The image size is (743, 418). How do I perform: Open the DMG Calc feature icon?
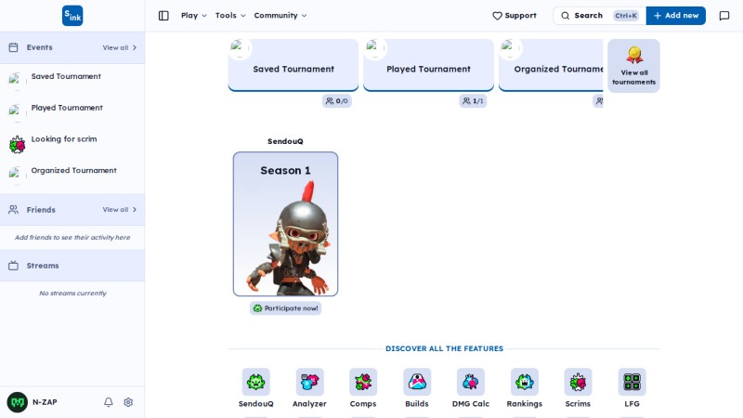(471, 382)
